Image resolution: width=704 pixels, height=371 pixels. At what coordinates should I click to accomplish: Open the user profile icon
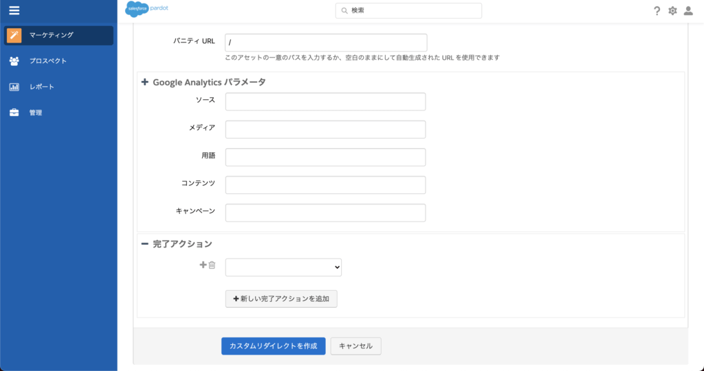tap(688, 11)
